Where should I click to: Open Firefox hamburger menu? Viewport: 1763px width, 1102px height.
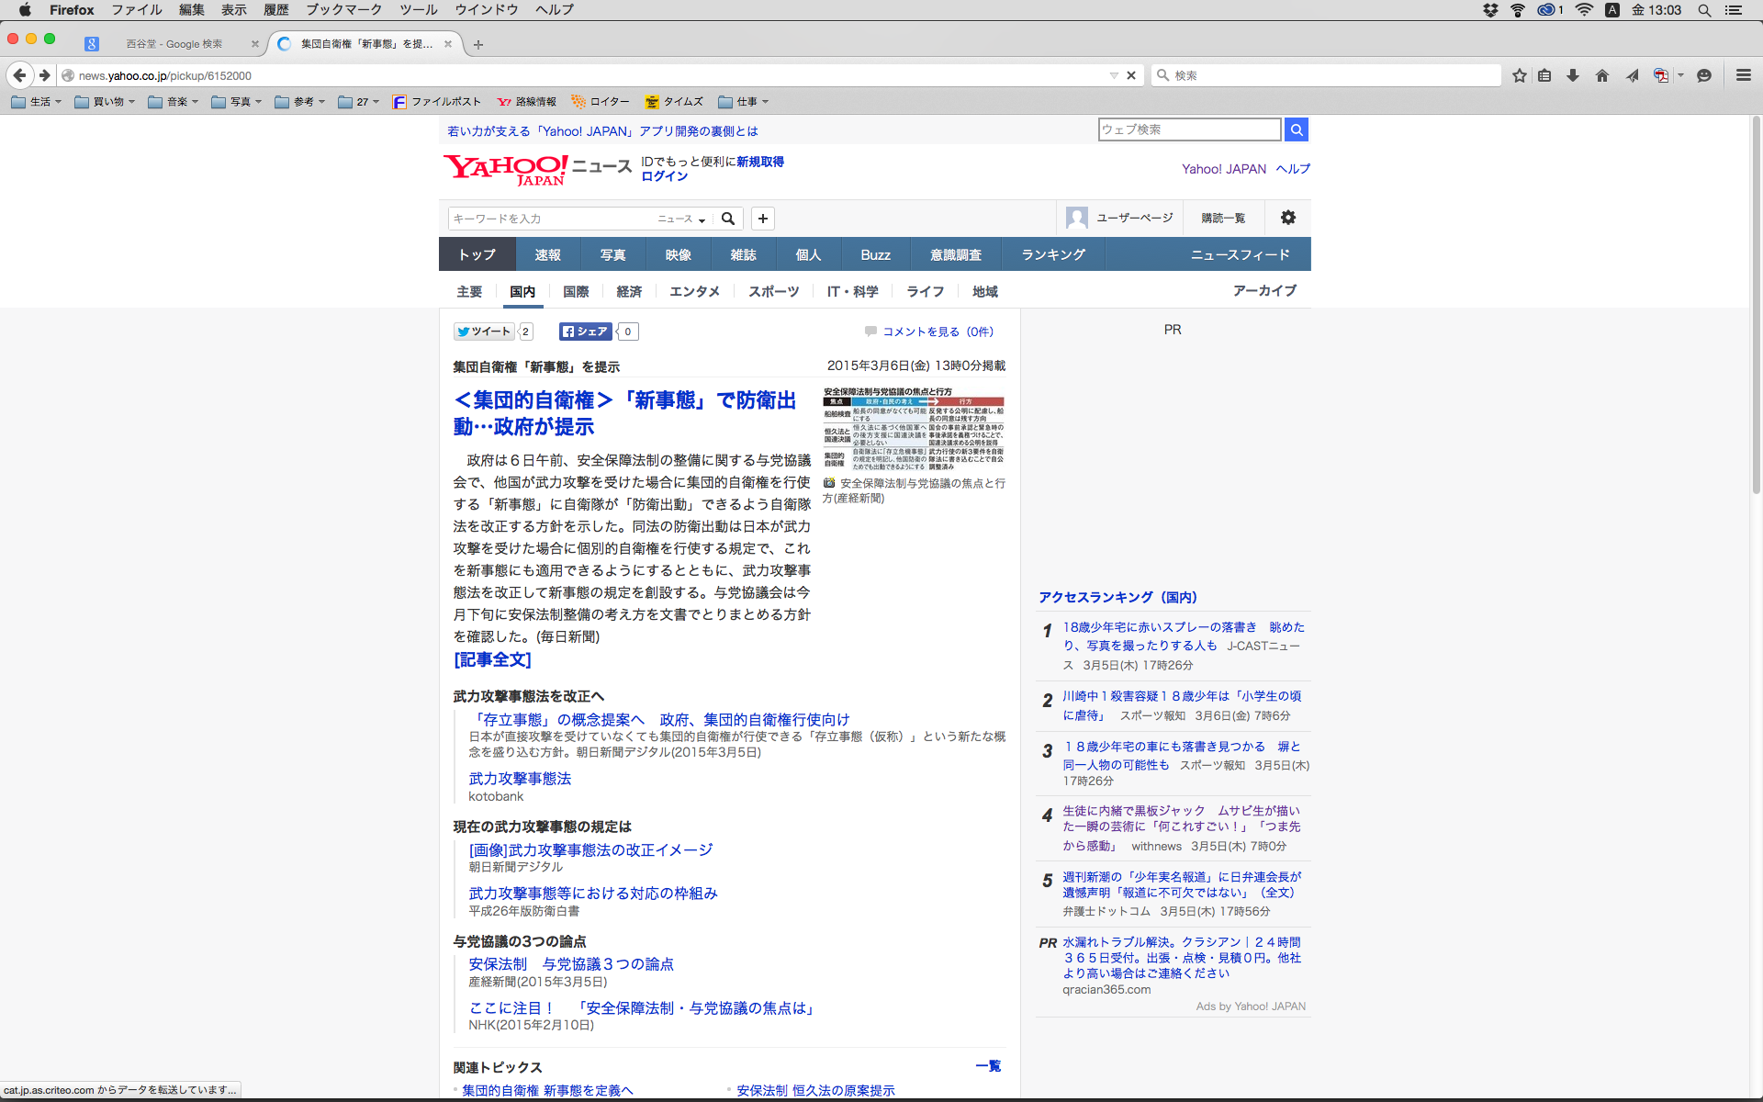tap(1743, 75)
